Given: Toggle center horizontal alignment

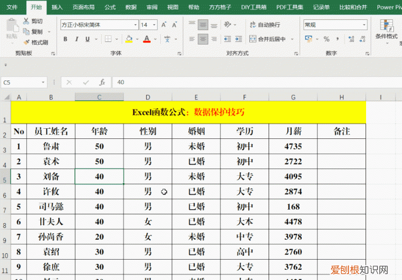Looking at the screenshot, I should click(x=203, y=39).
